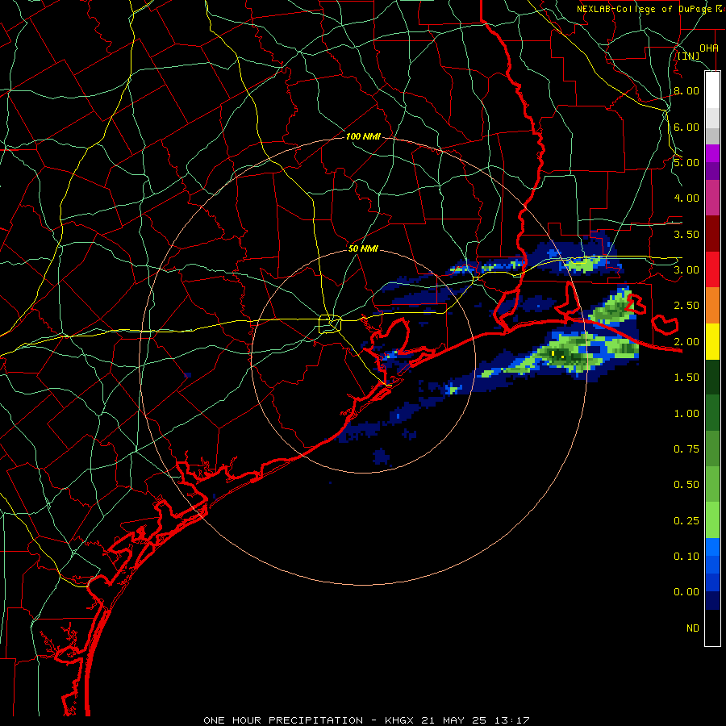
Task: Click the 100 NMI range ring label
Action: coord(364,136)
